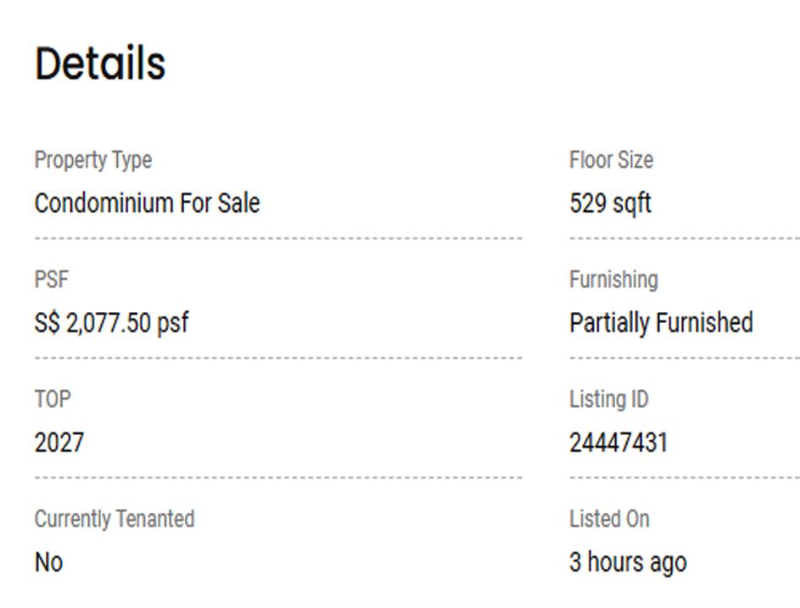Click the TOP label
The image size is (800, 608).
click(53, 399)
